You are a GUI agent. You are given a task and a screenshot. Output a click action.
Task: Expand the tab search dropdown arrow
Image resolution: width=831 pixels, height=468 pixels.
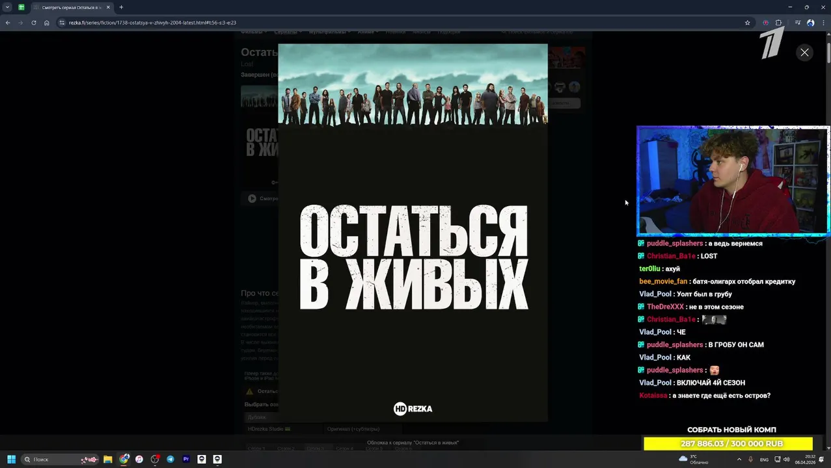click(7, 7)
